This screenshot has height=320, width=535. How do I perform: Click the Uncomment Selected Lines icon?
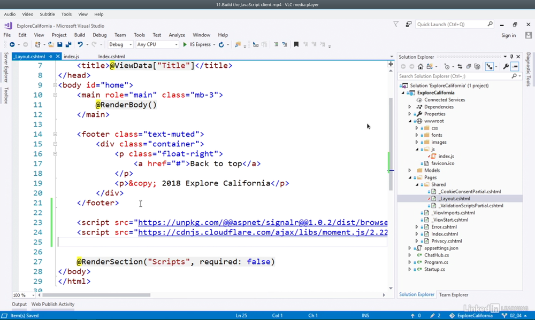point(285,44)
